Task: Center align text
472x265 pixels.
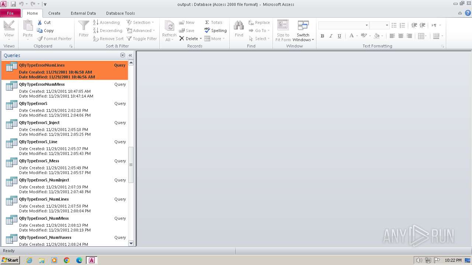Action: point(401,36)
